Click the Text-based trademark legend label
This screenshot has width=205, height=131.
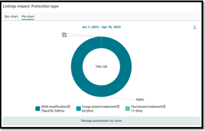(147, 107)
